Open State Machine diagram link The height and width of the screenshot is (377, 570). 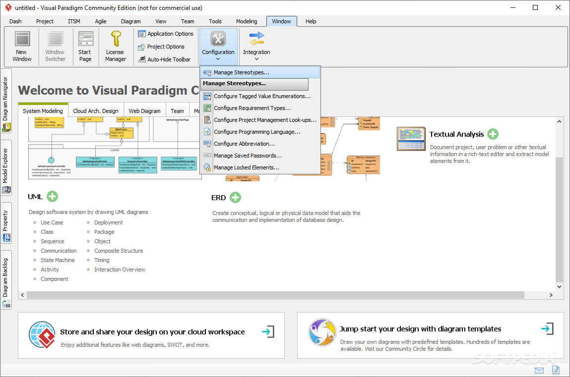pyautogui.click(x=58, y=260)
